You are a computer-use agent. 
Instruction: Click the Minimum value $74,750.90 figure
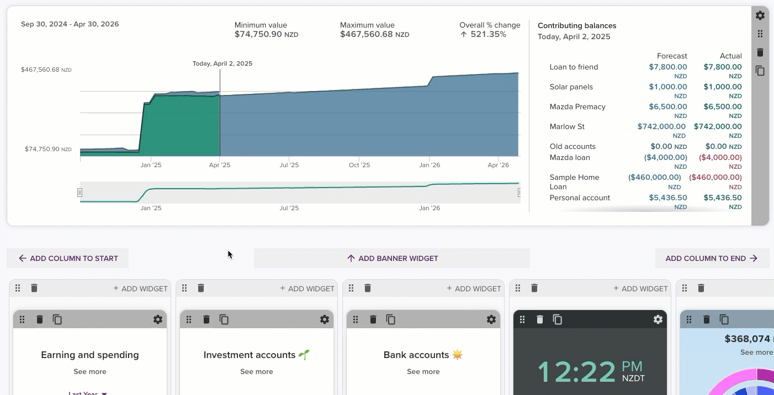(x=267, y=34)
